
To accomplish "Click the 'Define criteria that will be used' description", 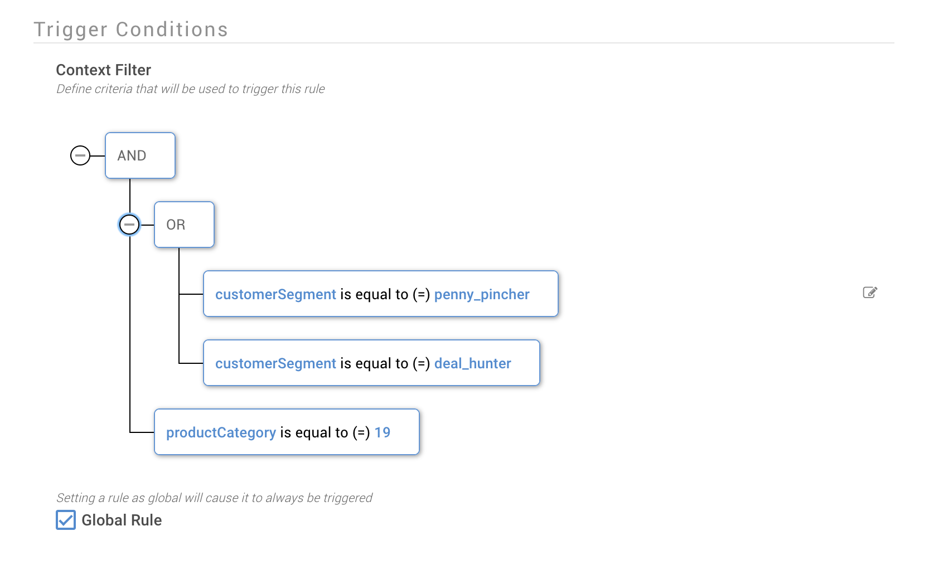I will pyautogui.click(x=191, y=89).
